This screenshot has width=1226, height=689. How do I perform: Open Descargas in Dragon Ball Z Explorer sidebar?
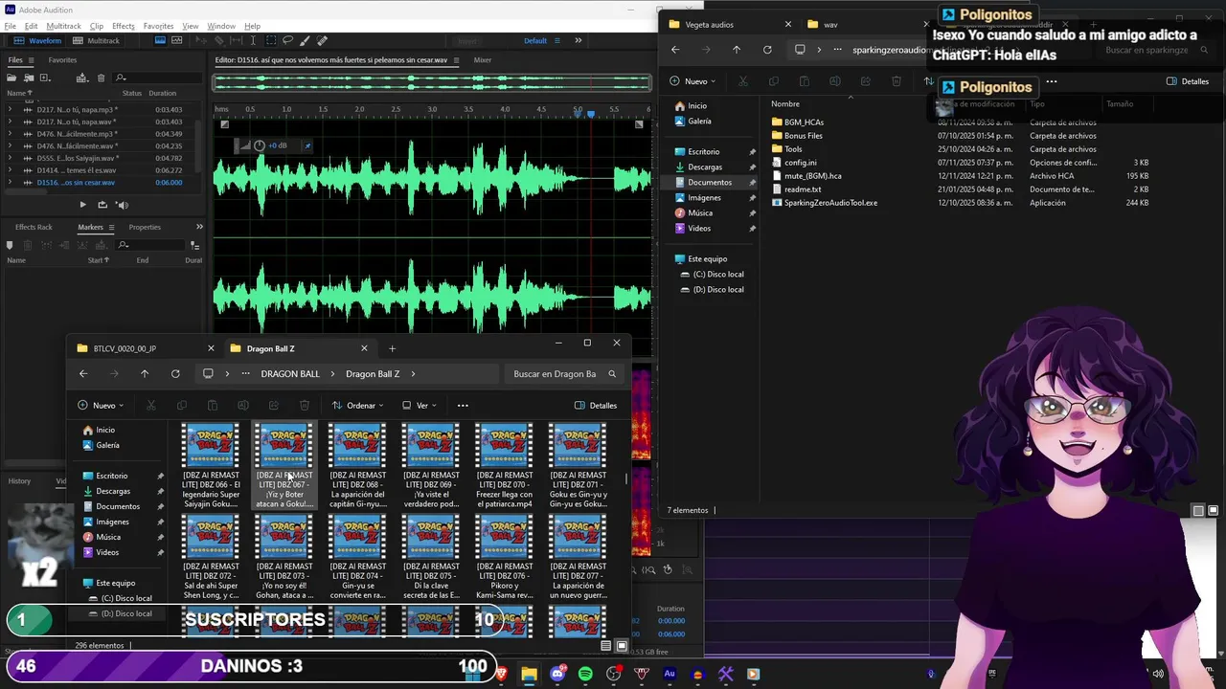tap(113, 491)
